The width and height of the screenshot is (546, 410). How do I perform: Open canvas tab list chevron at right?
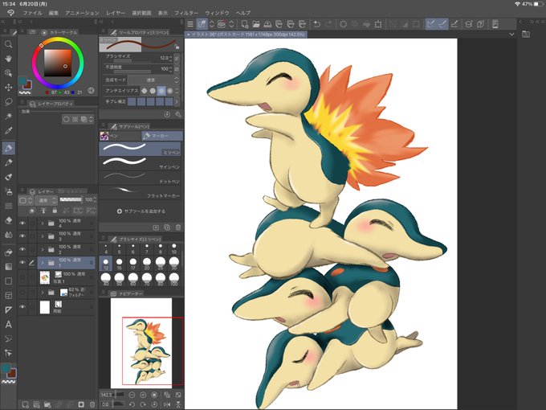[511, 34]
